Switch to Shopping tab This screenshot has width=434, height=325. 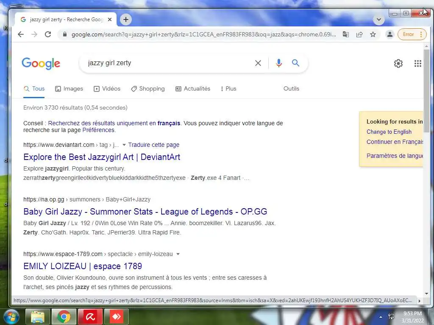(x=148, y=89)
